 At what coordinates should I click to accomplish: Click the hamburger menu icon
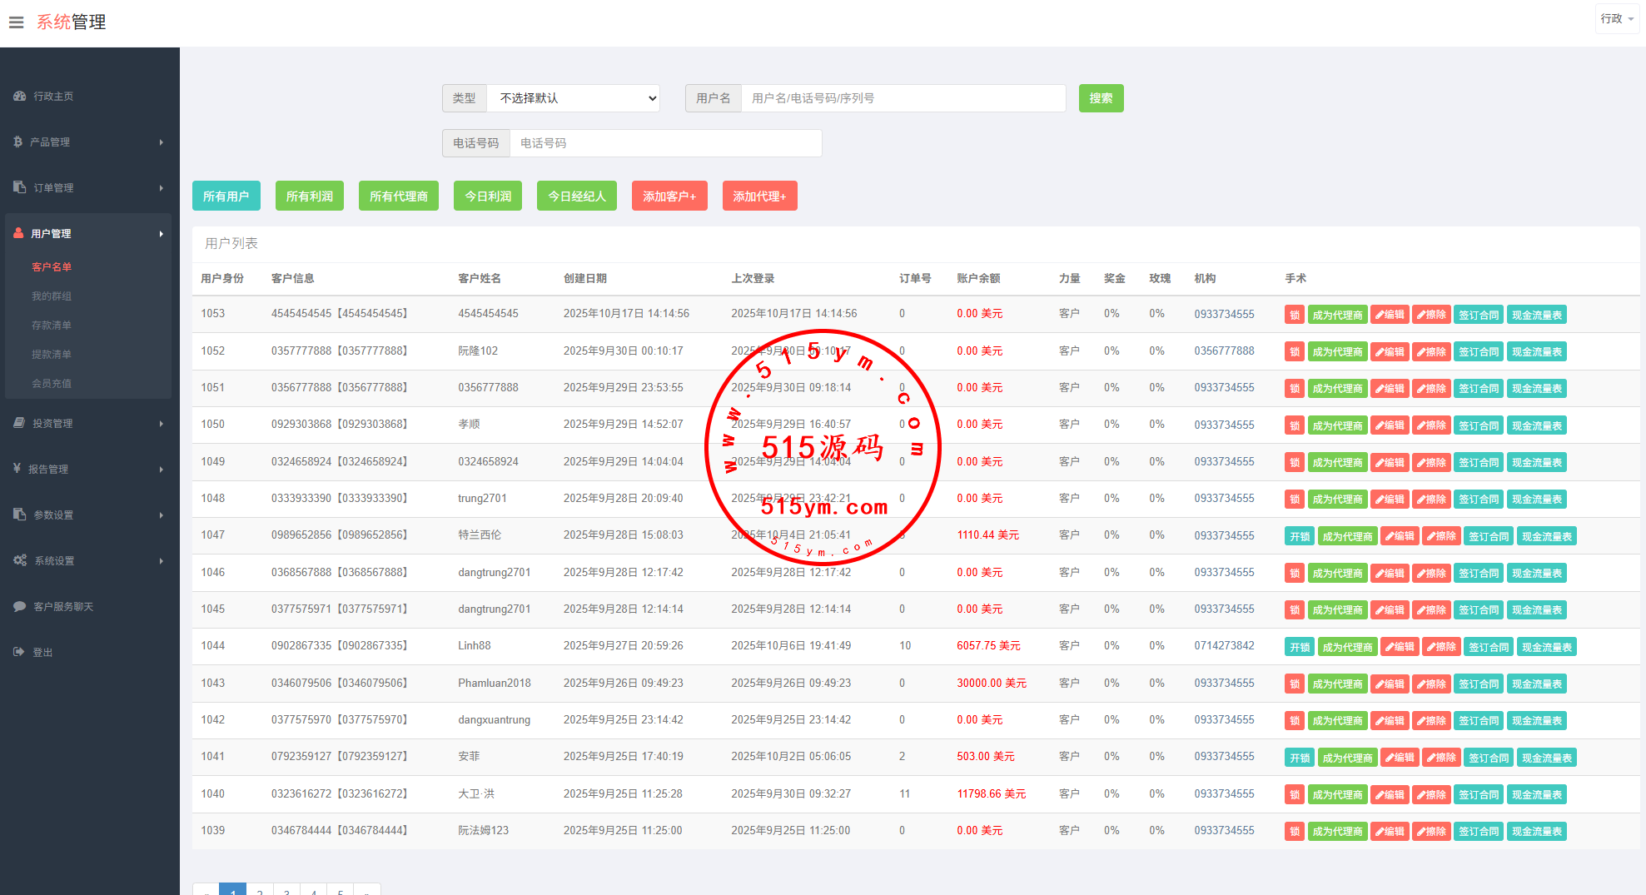[16, 22]
